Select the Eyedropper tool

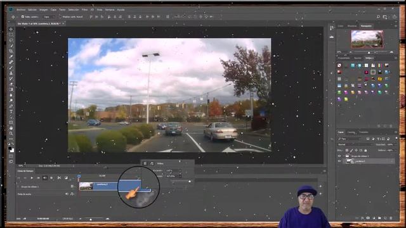11,56
